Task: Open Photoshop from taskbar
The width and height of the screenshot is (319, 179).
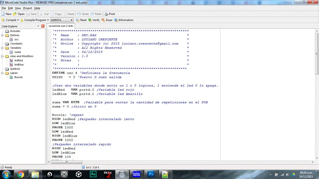Action: coord(151,174)
